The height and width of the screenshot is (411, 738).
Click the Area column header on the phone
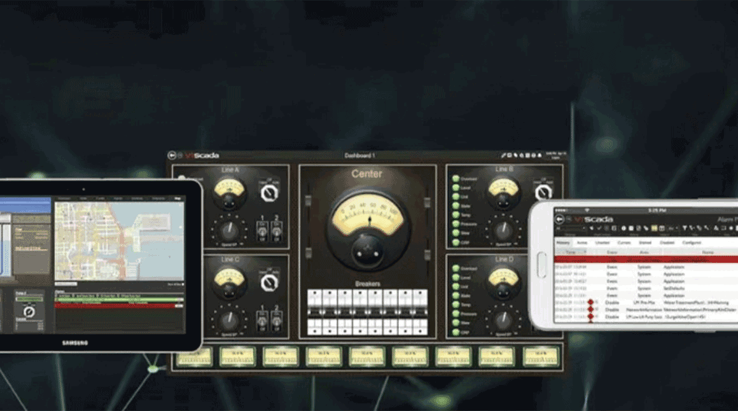click(644, 253)
